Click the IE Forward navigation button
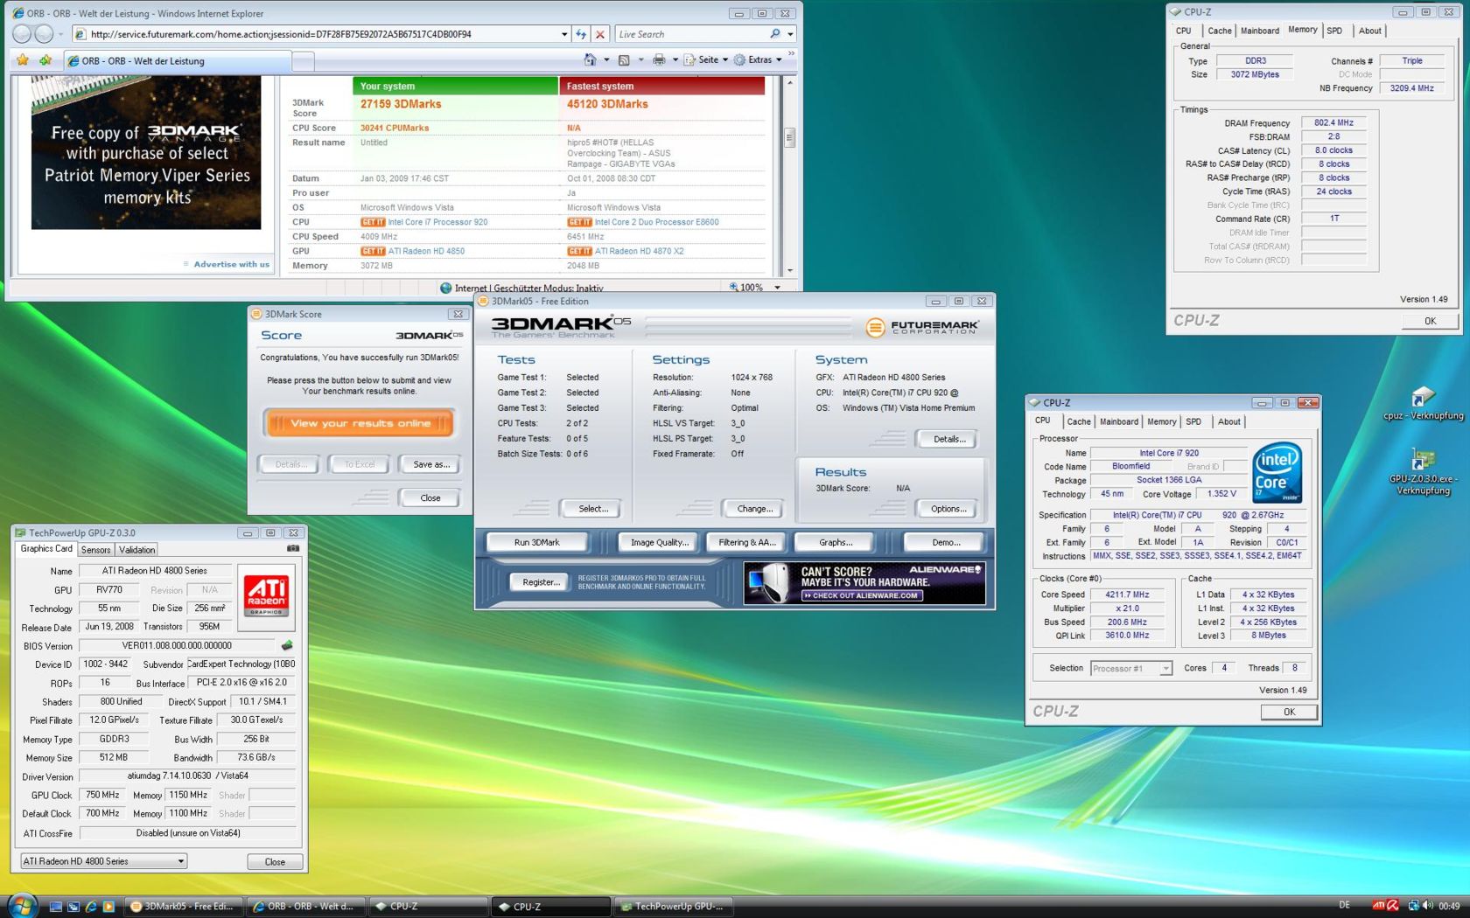The width and height of the screenshot is (1470, 918). coord(44,34)
